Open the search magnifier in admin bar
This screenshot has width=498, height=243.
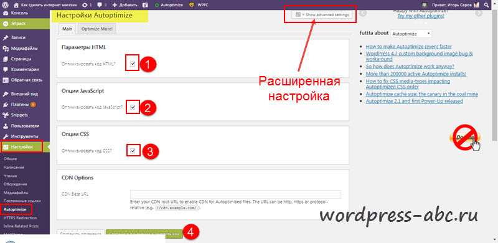(x=487, y=5)
